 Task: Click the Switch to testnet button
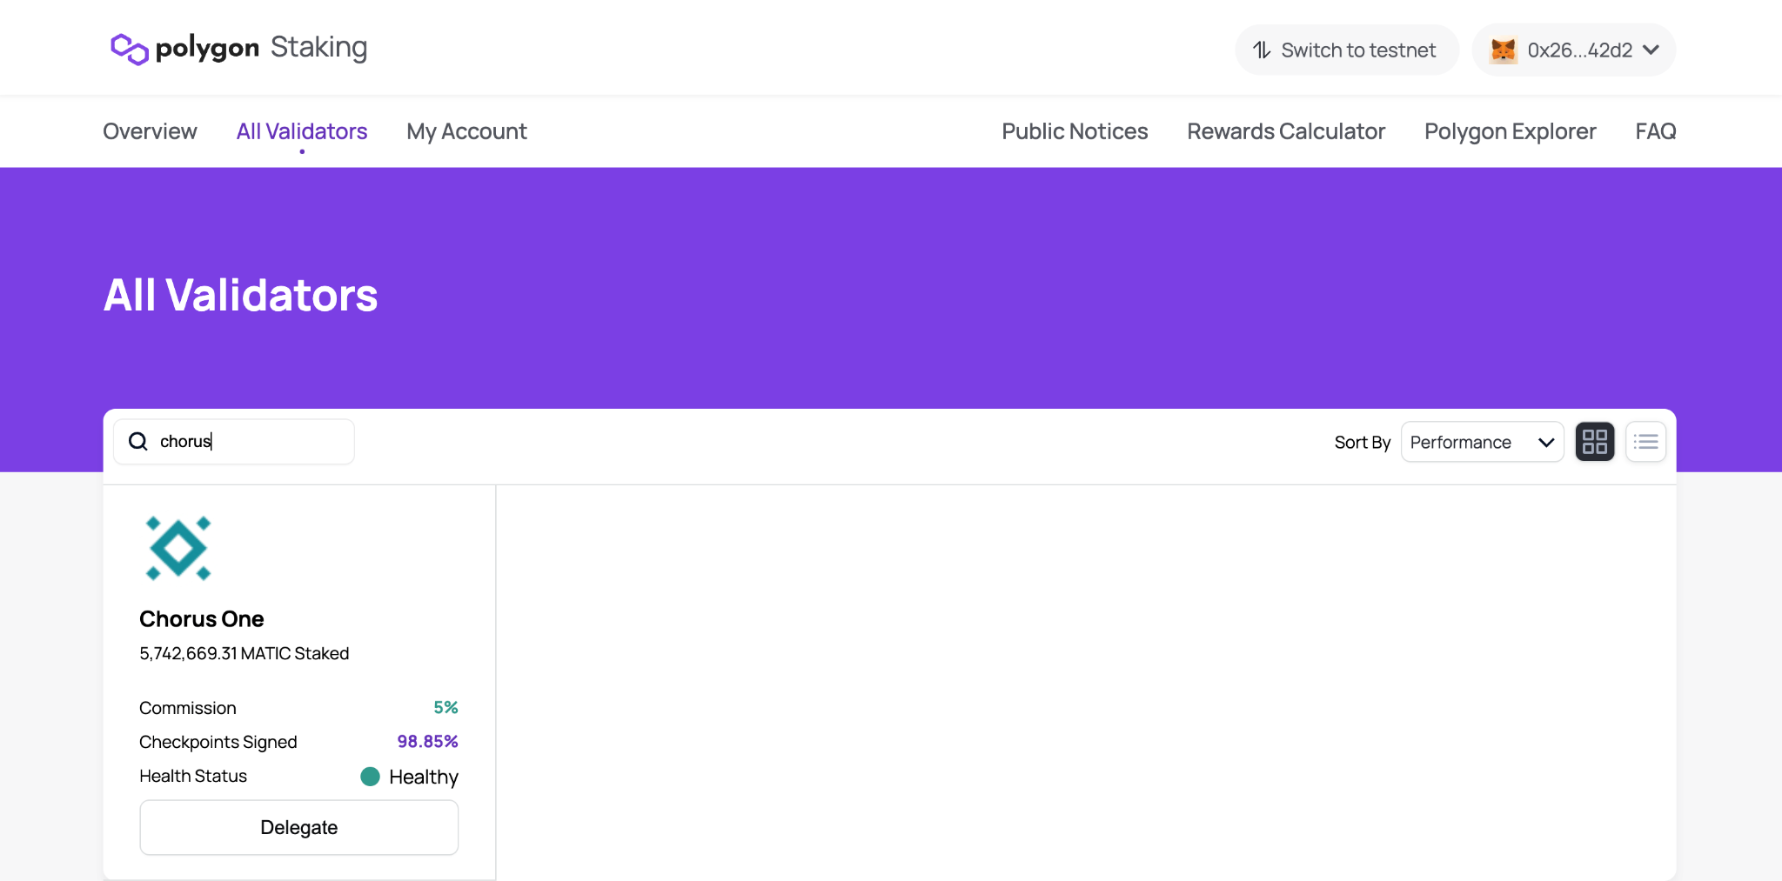click(x=1346, y=50)
